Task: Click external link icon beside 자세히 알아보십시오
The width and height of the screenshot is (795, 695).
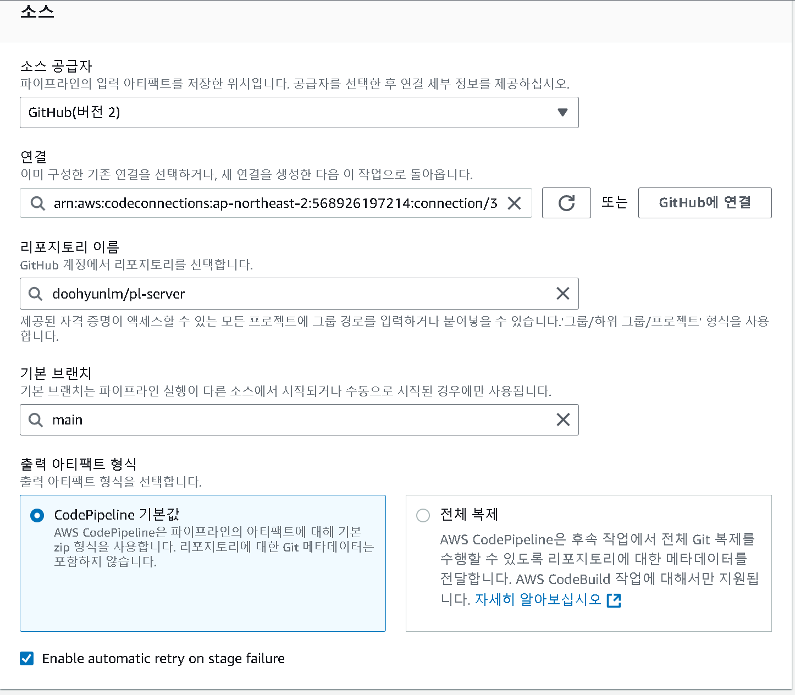Action: click(x=614, y=600)
